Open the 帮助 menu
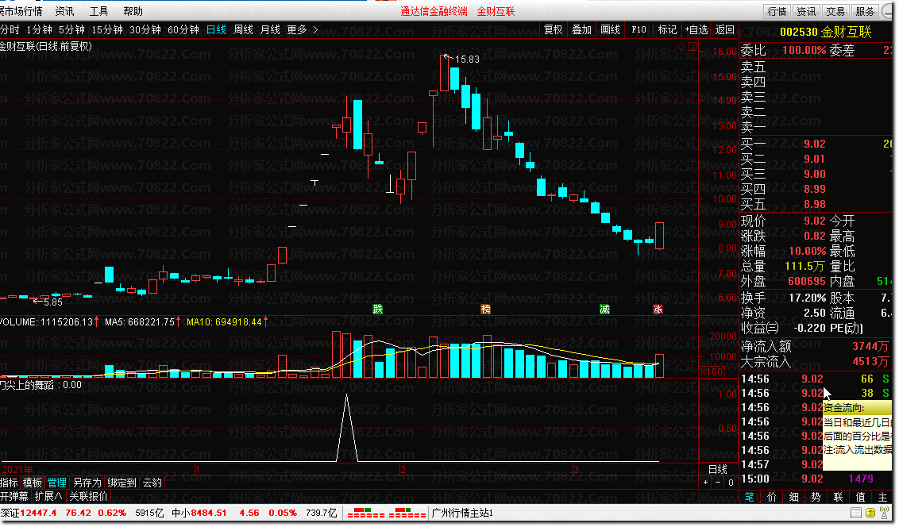 (x=133, y=11)
